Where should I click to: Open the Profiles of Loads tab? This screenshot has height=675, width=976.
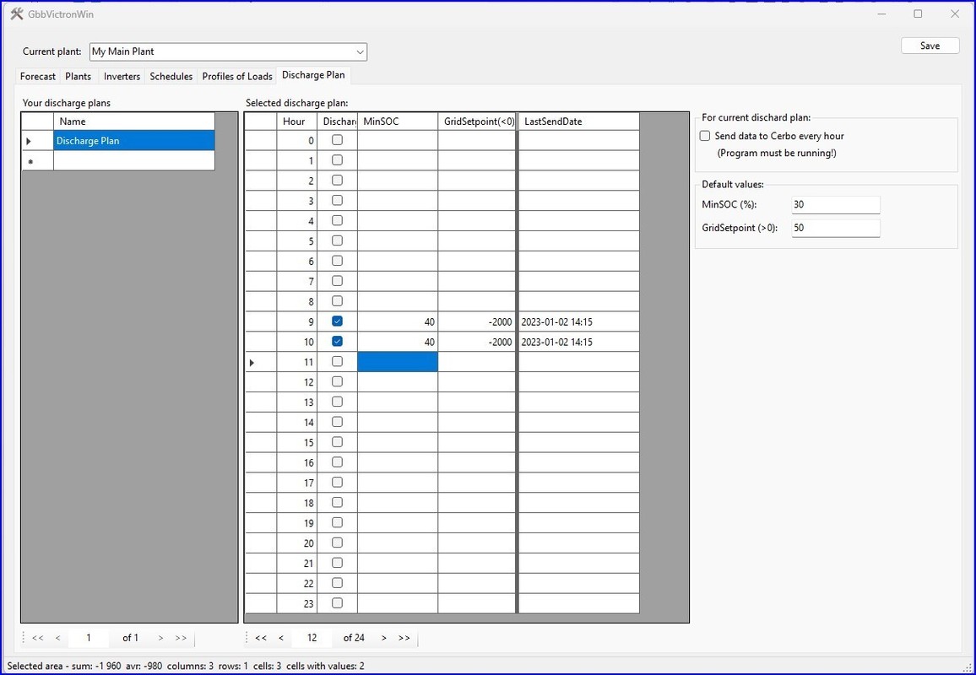[237, 76]
